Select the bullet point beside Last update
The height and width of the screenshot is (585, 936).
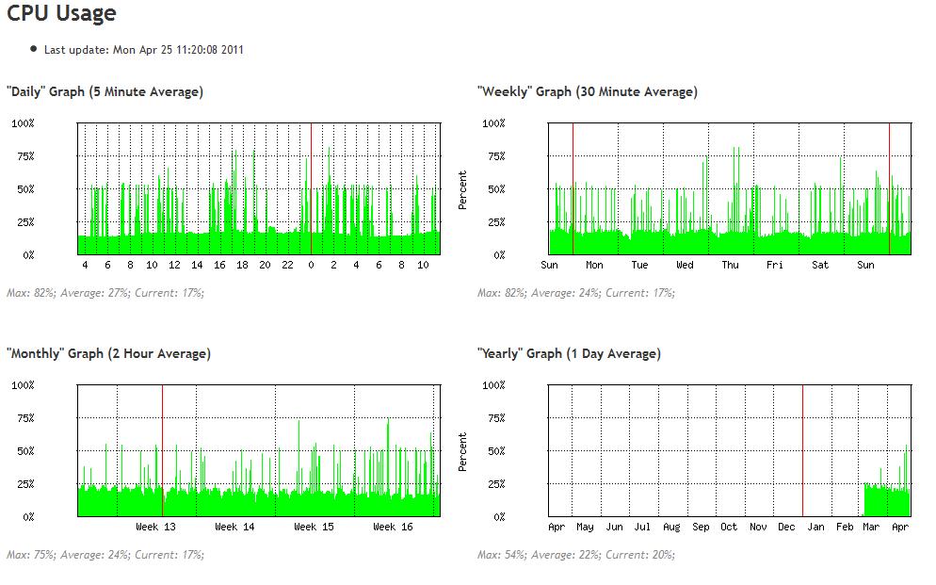(x=34, y=48)
